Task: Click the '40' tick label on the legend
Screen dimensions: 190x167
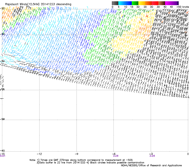Action: coord(165,7)
